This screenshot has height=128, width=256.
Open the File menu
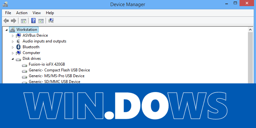8,13
